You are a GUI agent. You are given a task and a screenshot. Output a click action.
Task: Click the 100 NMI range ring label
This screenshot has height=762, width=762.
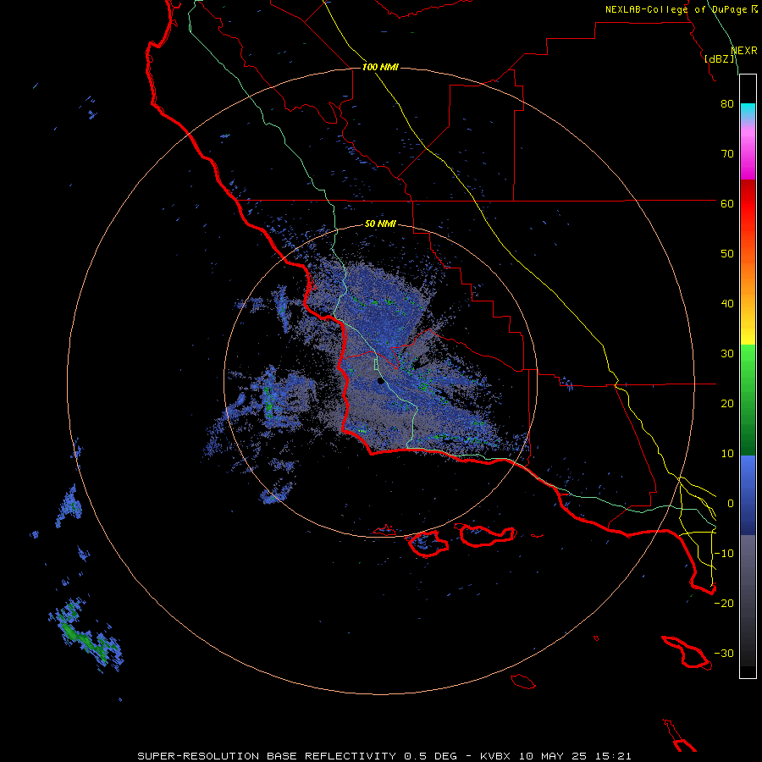[380, 67]
